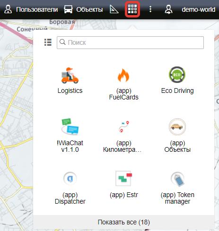Screen dimensions: 219x231
Task: Open the Объекты section
Action: (83, 9)
